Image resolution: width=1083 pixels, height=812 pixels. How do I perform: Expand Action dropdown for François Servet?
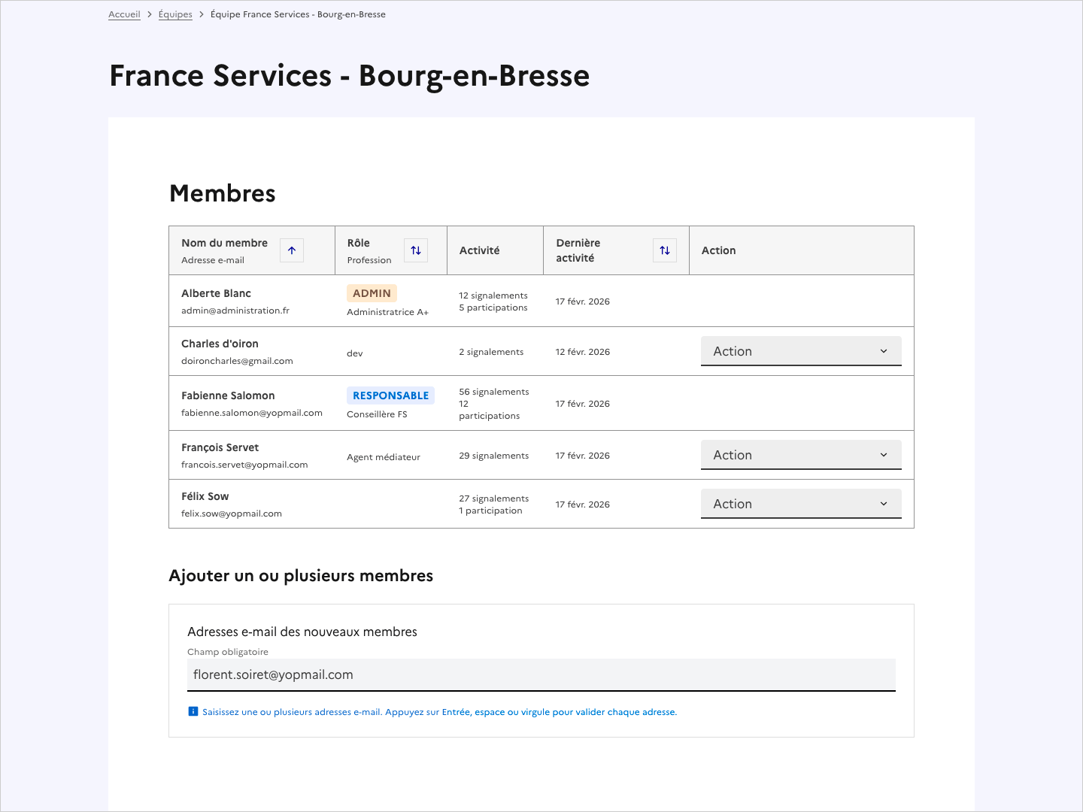[801, 455]
